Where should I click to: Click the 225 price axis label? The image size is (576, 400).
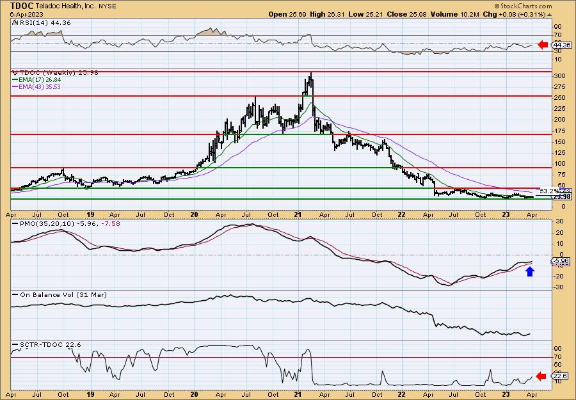pyautogui.click(x=560, y=109)
